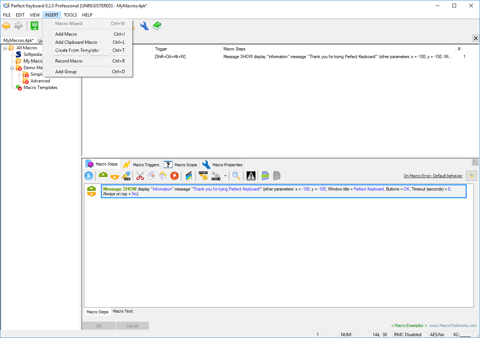Select the MyMacros.4pk* file tab

(x=18, y=40)
